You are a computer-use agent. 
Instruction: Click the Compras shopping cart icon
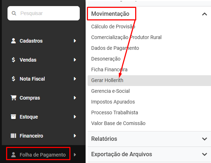tap(14, 98)
